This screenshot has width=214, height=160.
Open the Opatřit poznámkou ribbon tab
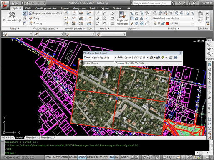coord(46,8)
